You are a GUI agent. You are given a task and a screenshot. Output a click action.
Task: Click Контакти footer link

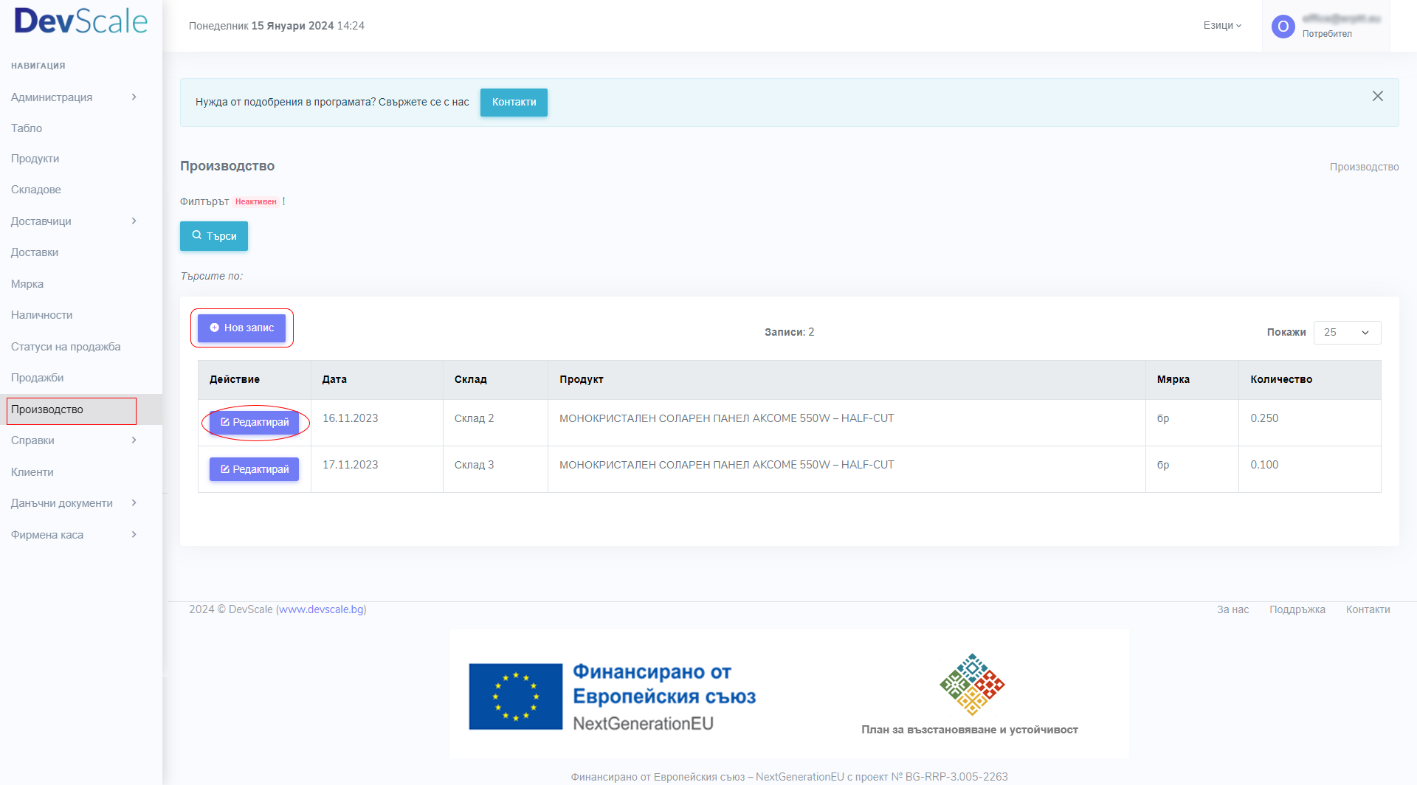1368,609
